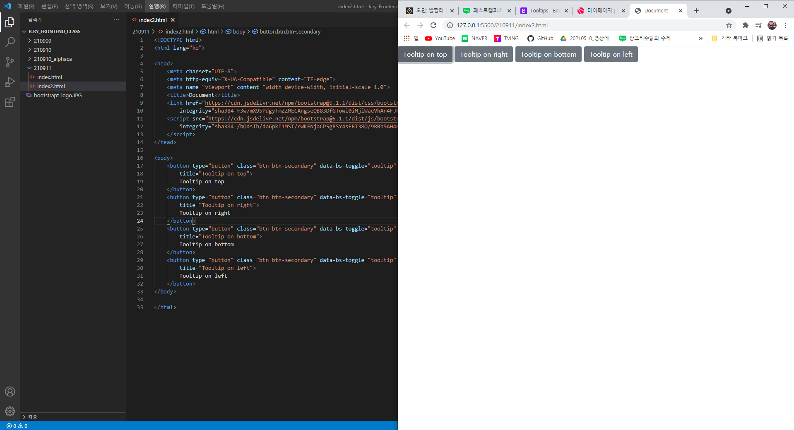Screen dimensions: 794x430
Task: Open YouTube from the bookmarks bar
Action: pos(440,38)
